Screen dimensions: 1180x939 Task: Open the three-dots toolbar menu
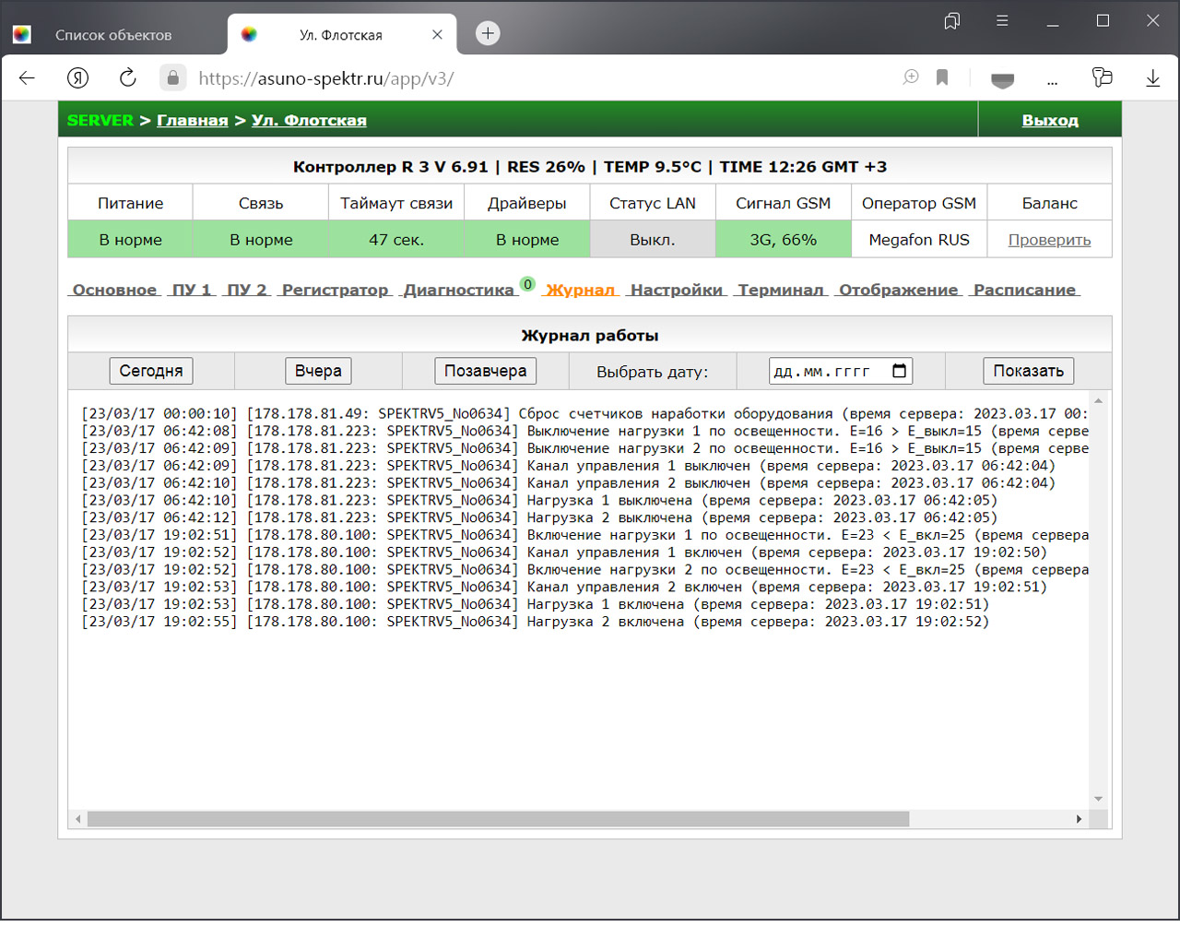[x=1052, y=83]
